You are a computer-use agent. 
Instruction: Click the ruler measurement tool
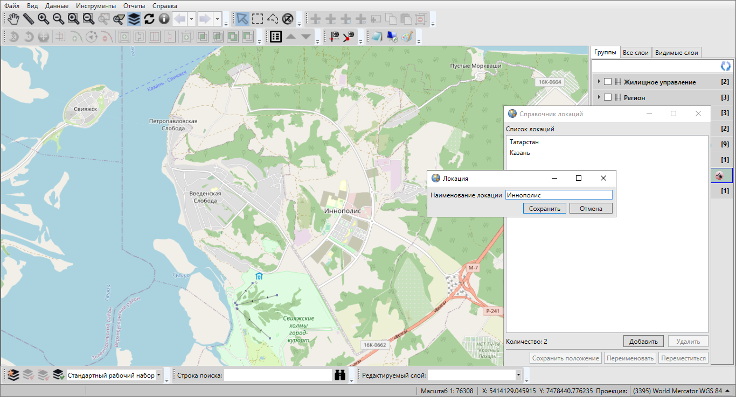pyautogui.click(x=28, y=19)
